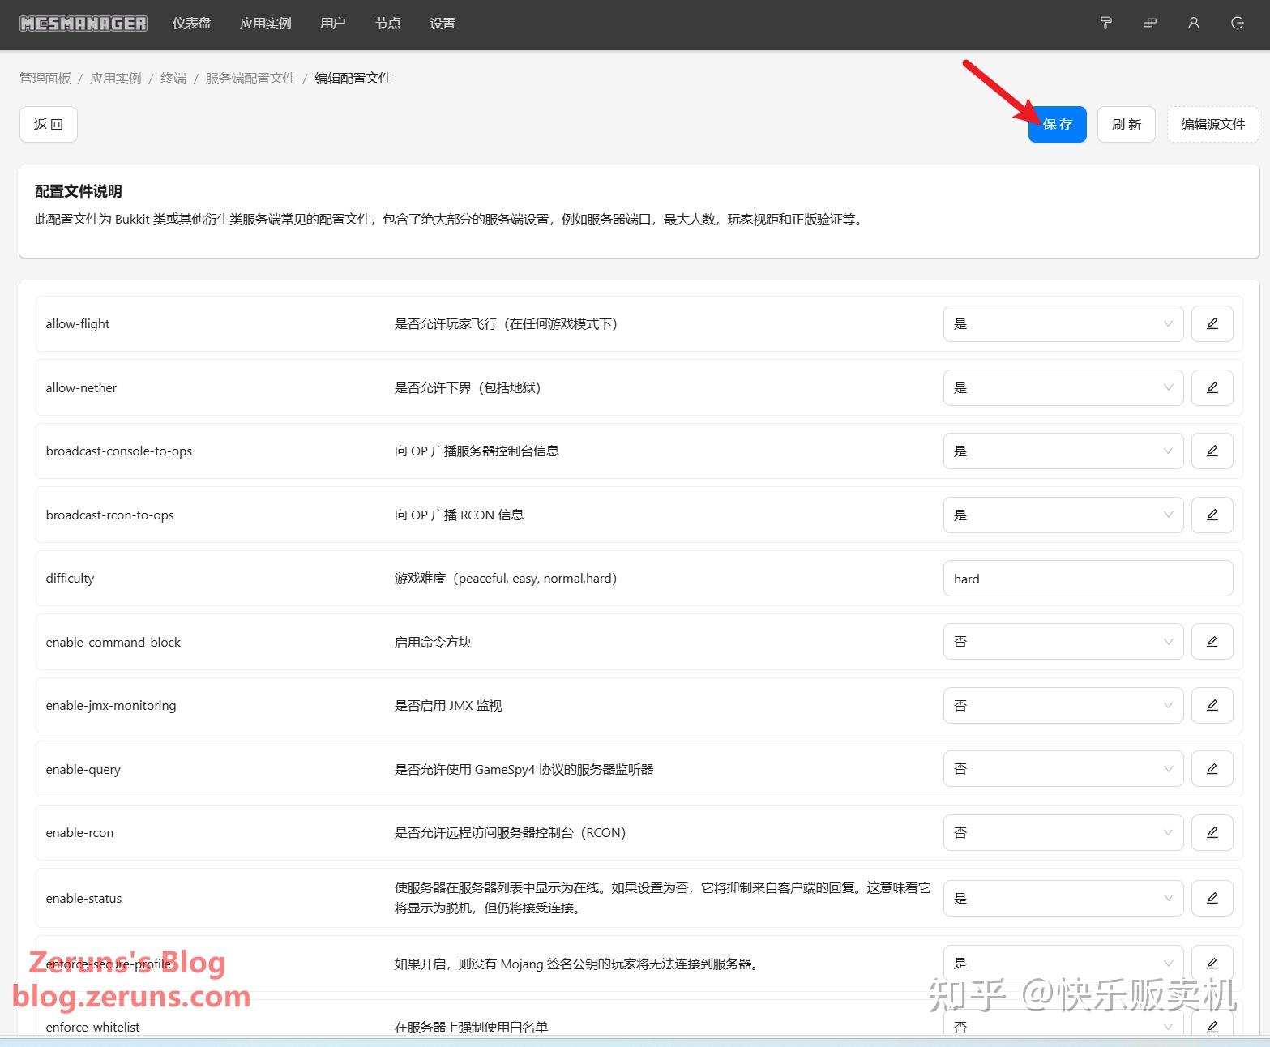This screenshot has height=1047, width=1270.
Task: Expand enable-jmx-monitoring dropdown
Action: click(1063, 706)
